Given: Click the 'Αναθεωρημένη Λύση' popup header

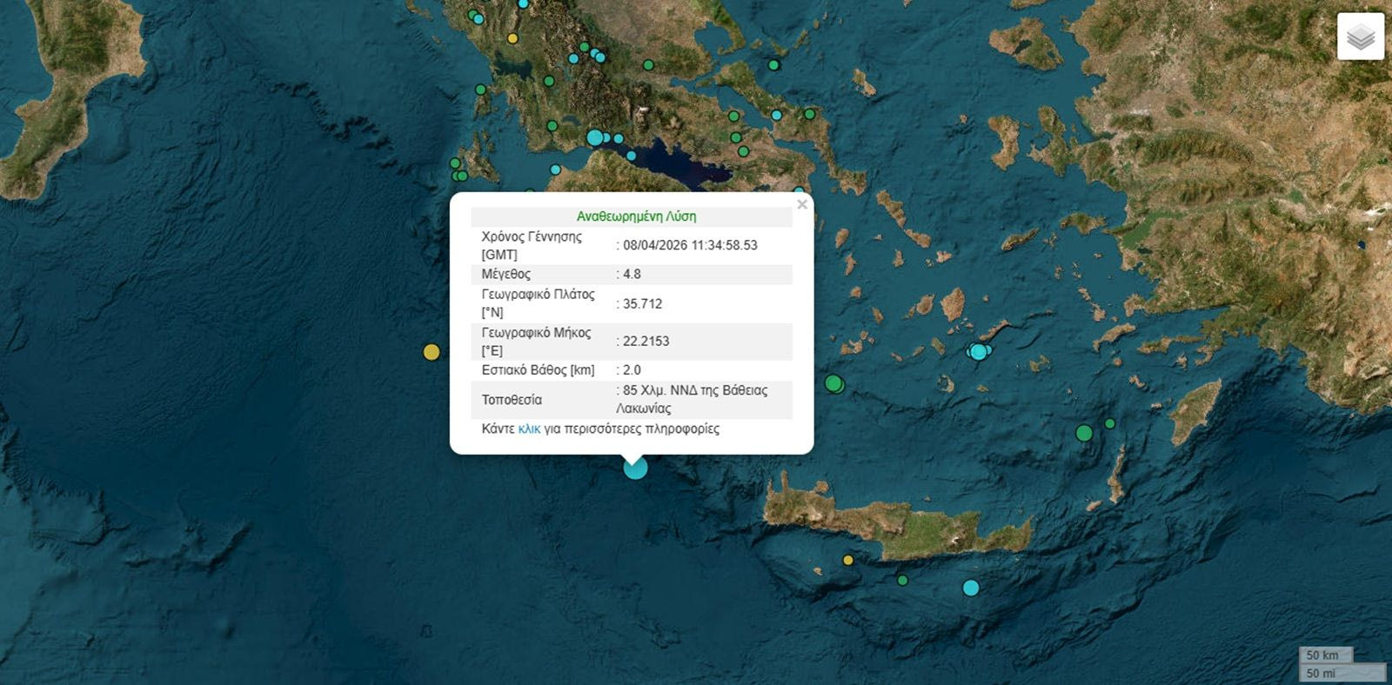Looking at the screenshot, I should pyautogui.click(x=636, y=216).
